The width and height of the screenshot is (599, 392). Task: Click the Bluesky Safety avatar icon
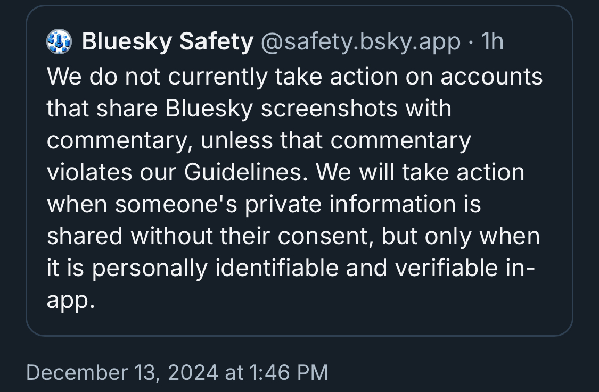pos(58,41)
